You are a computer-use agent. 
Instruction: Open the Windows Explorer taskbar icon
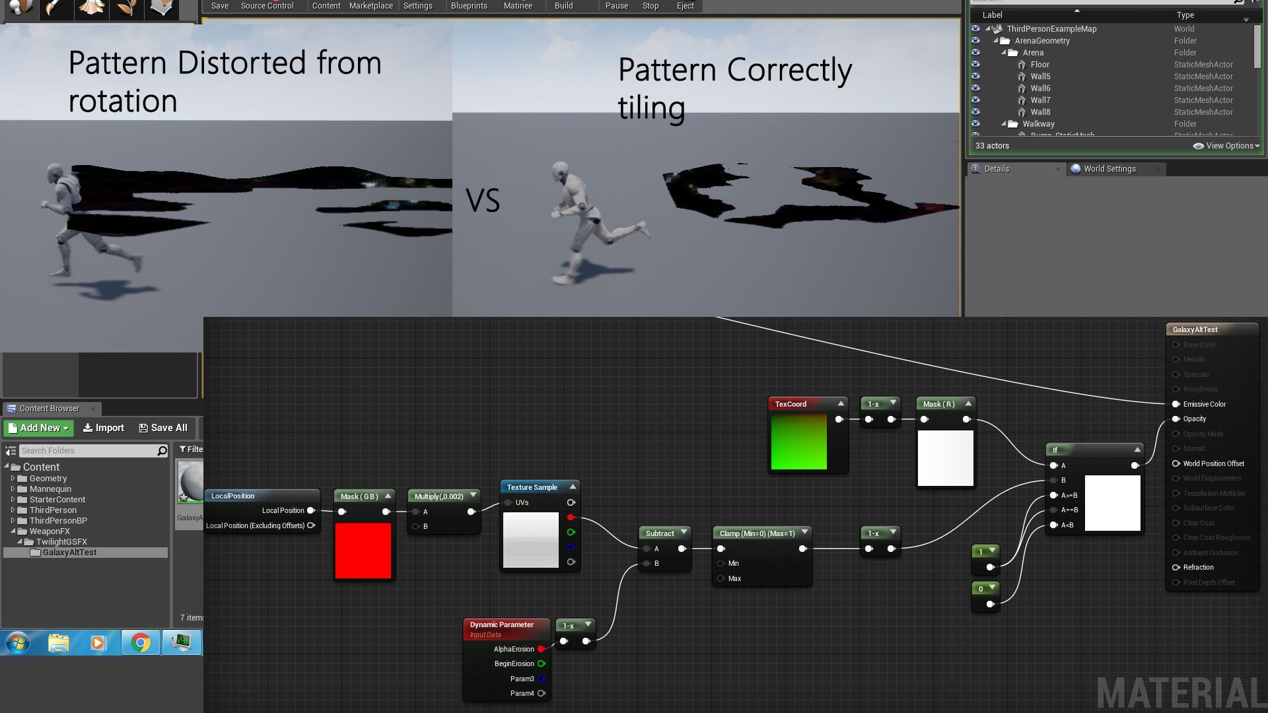(x=59, y=642)
